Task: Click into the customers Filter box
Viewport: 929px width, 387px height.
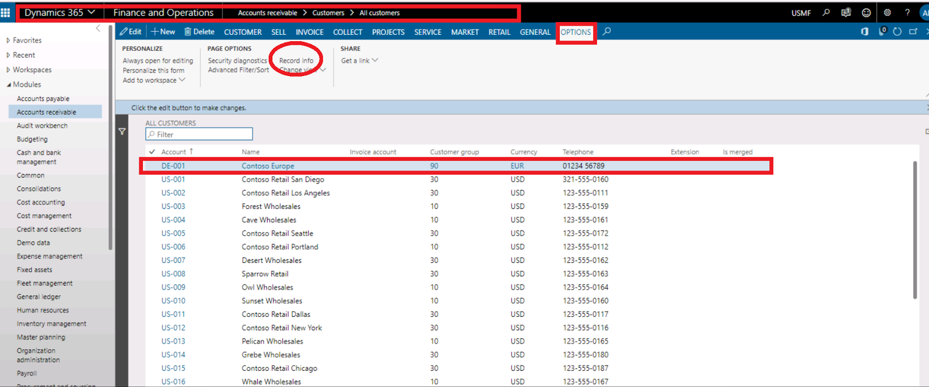Action: 199,134
